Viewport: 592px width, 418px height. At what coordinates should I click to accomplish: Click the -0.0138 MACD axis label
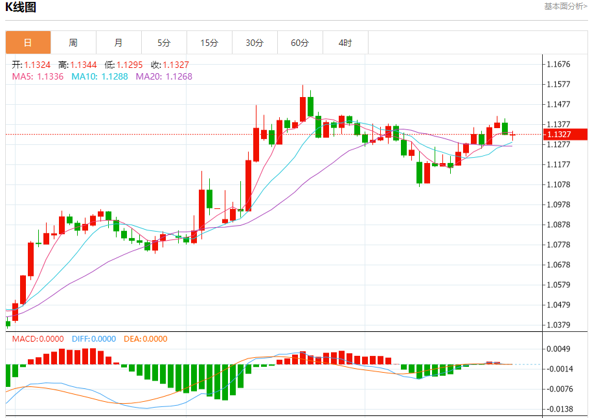[559, 409]
